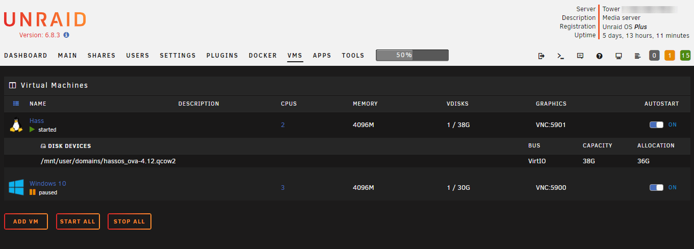Open the system log lines icon
Image resolution: width=694 pixels, height=249 pixels.
[x=637, y=56]
